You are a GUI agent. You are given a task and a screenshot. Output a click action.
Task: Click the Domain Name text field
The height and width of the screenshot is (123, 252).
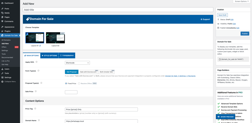(102, 121)
